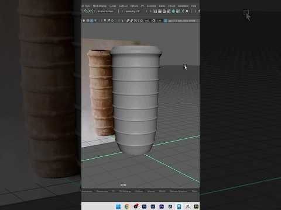Open the Windows Start menu
The image size is (281, 210).
click(x=118, y=206)
